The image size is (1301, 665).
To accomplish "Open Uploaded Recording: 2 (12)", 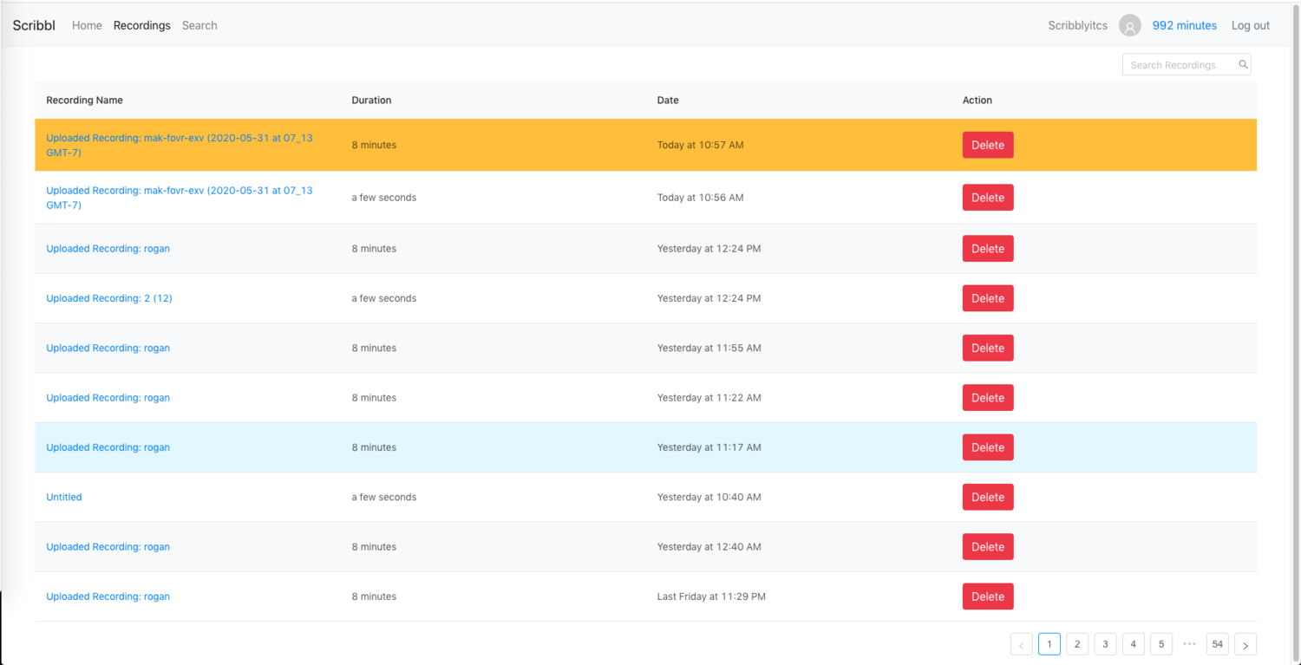I will (x=109, y=298).
